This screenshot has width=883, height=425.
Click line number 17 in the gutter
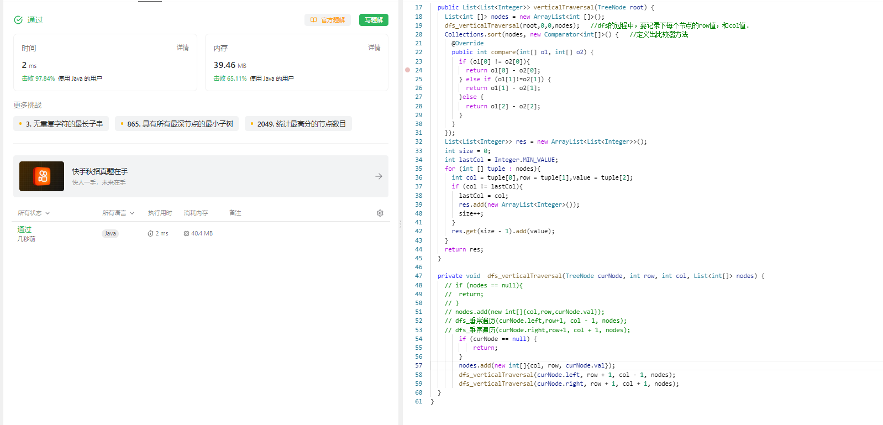pyautogui.click(x=418, y=7)
